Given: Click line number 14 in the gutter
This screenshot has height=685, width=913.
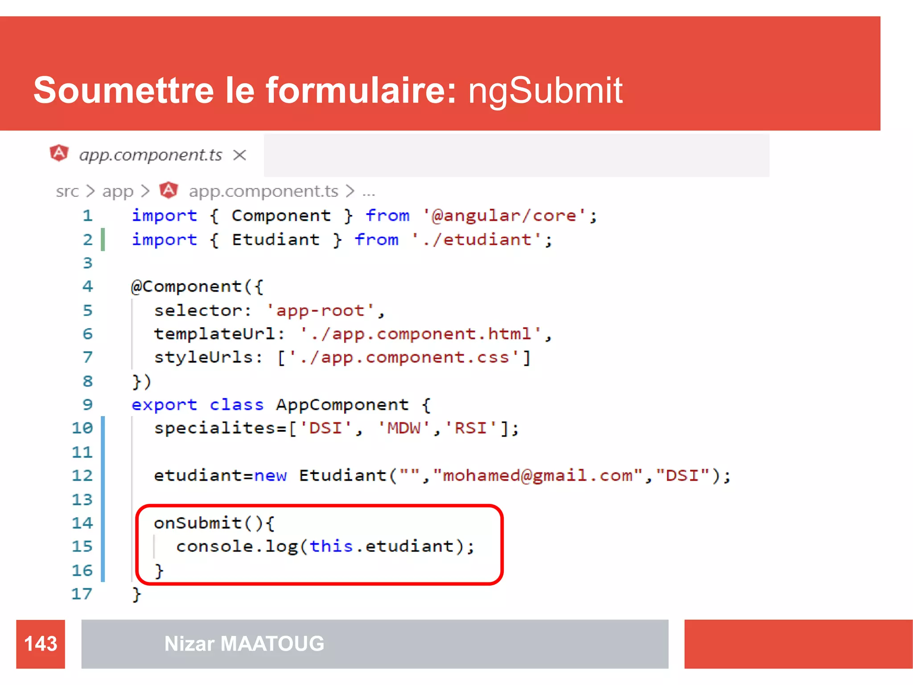Looking at the screenshot, I should (82, 523).
